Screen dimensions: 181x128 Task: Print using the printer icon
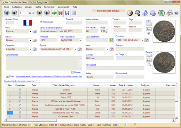point(170,13)
